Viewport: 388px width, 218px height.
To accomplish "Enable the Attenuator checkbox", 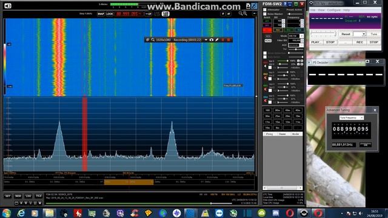I will [x=265, y=10].
